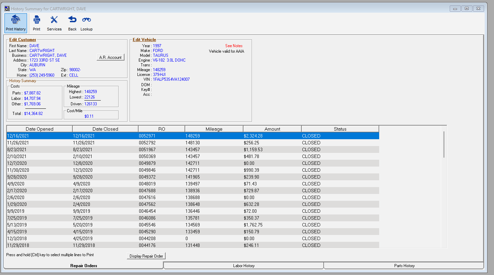Click the driven mileage value 126133
This screenshot has width=494, height=275.
(91, 104)
